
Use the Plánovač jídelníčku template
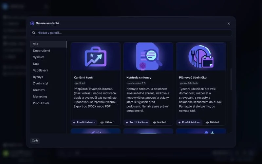[189, 122]
